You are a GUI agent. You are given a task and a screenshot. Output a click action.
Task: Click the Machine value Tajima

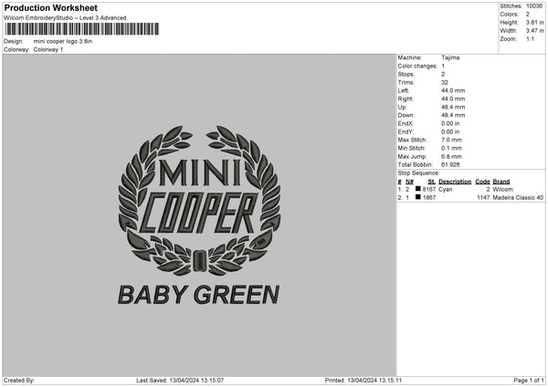coord(450,58)
